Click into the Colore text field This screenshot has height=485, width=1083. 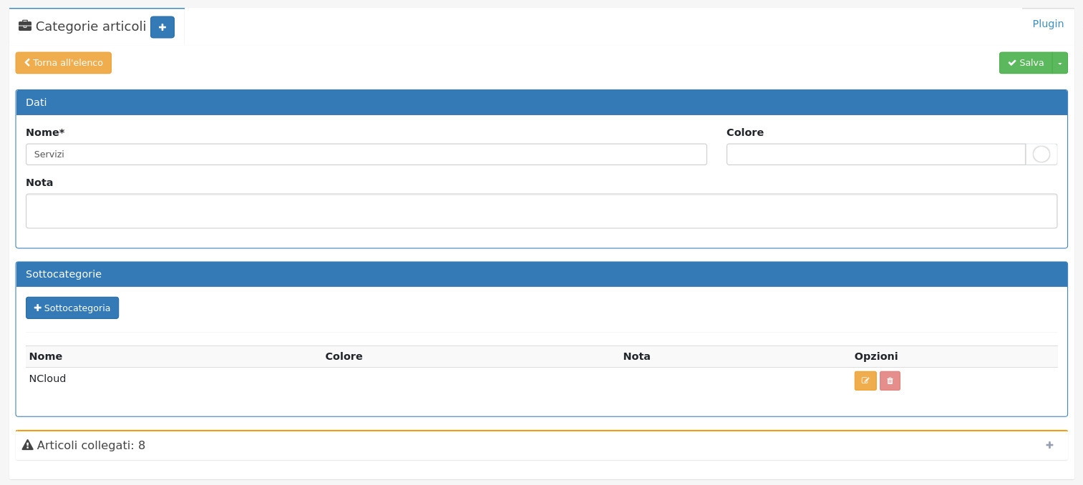[x=875, y=155]
